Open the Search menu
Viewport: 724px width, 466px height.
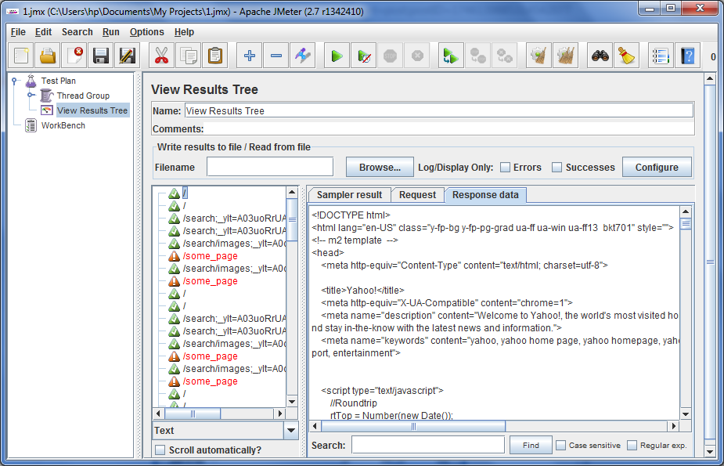(x=77, y=32)
